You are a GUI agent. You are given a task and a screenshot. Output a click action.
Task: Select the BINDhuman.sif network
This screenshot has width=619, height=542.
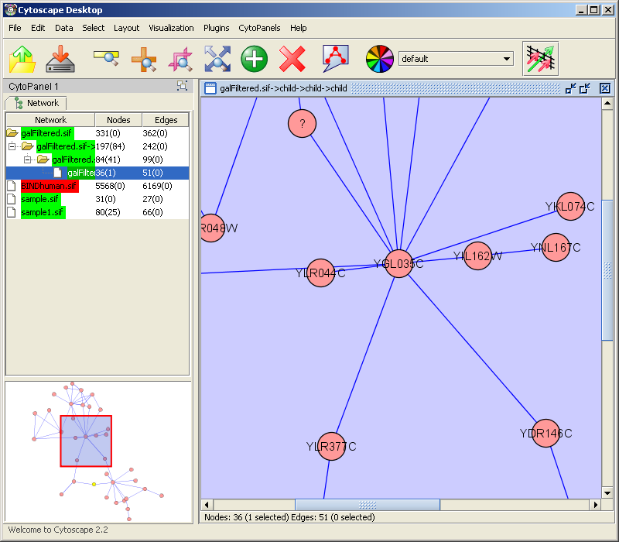click(x=97, y=186)
